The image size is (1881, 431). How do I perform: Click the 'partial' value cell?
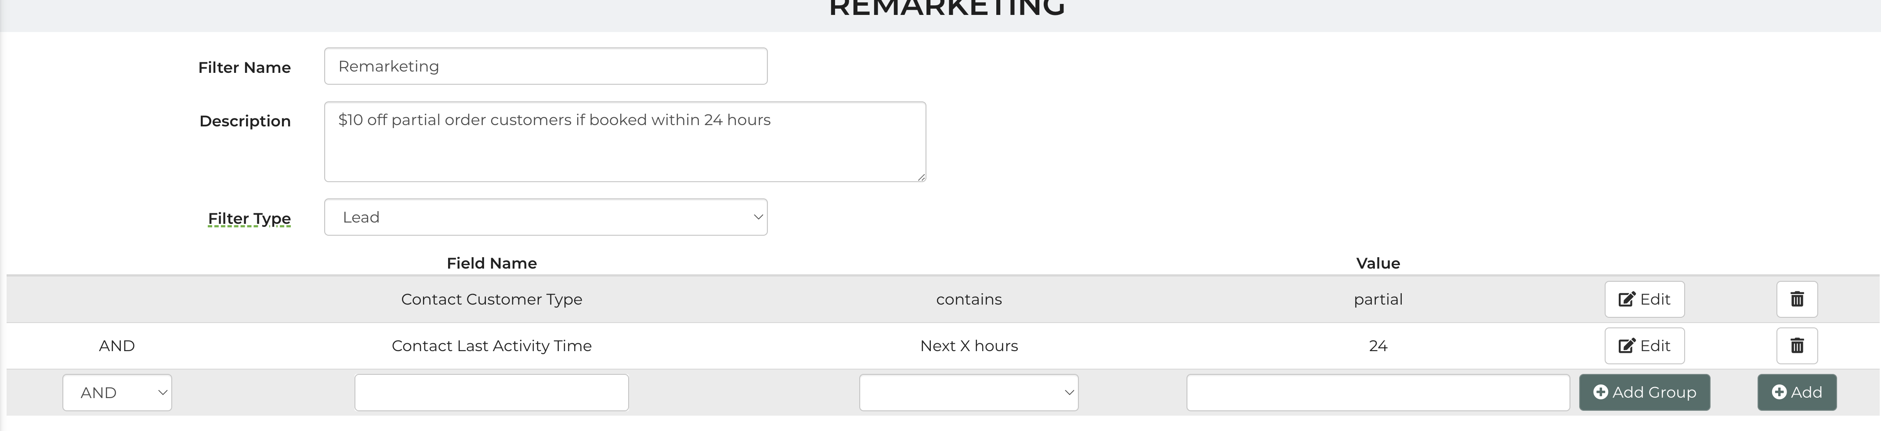[1378, 299]
